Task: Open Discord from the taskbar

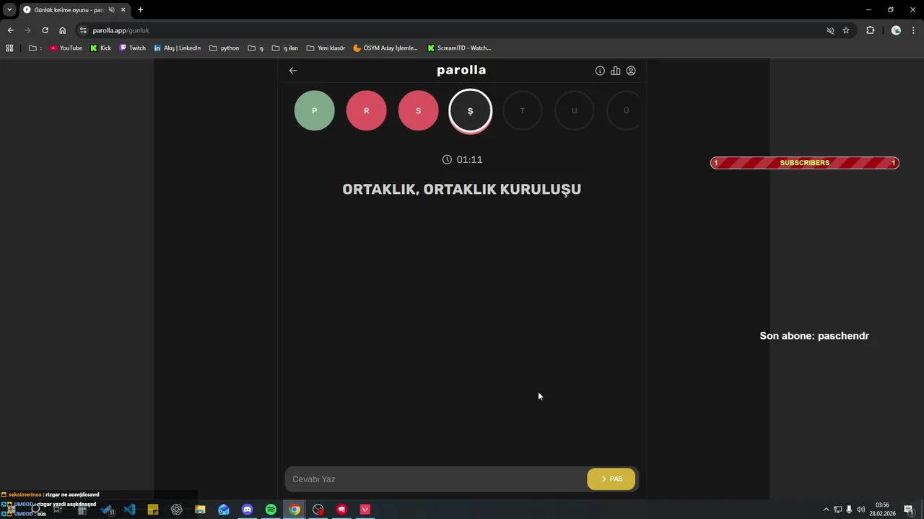Action: coord(248,510)
